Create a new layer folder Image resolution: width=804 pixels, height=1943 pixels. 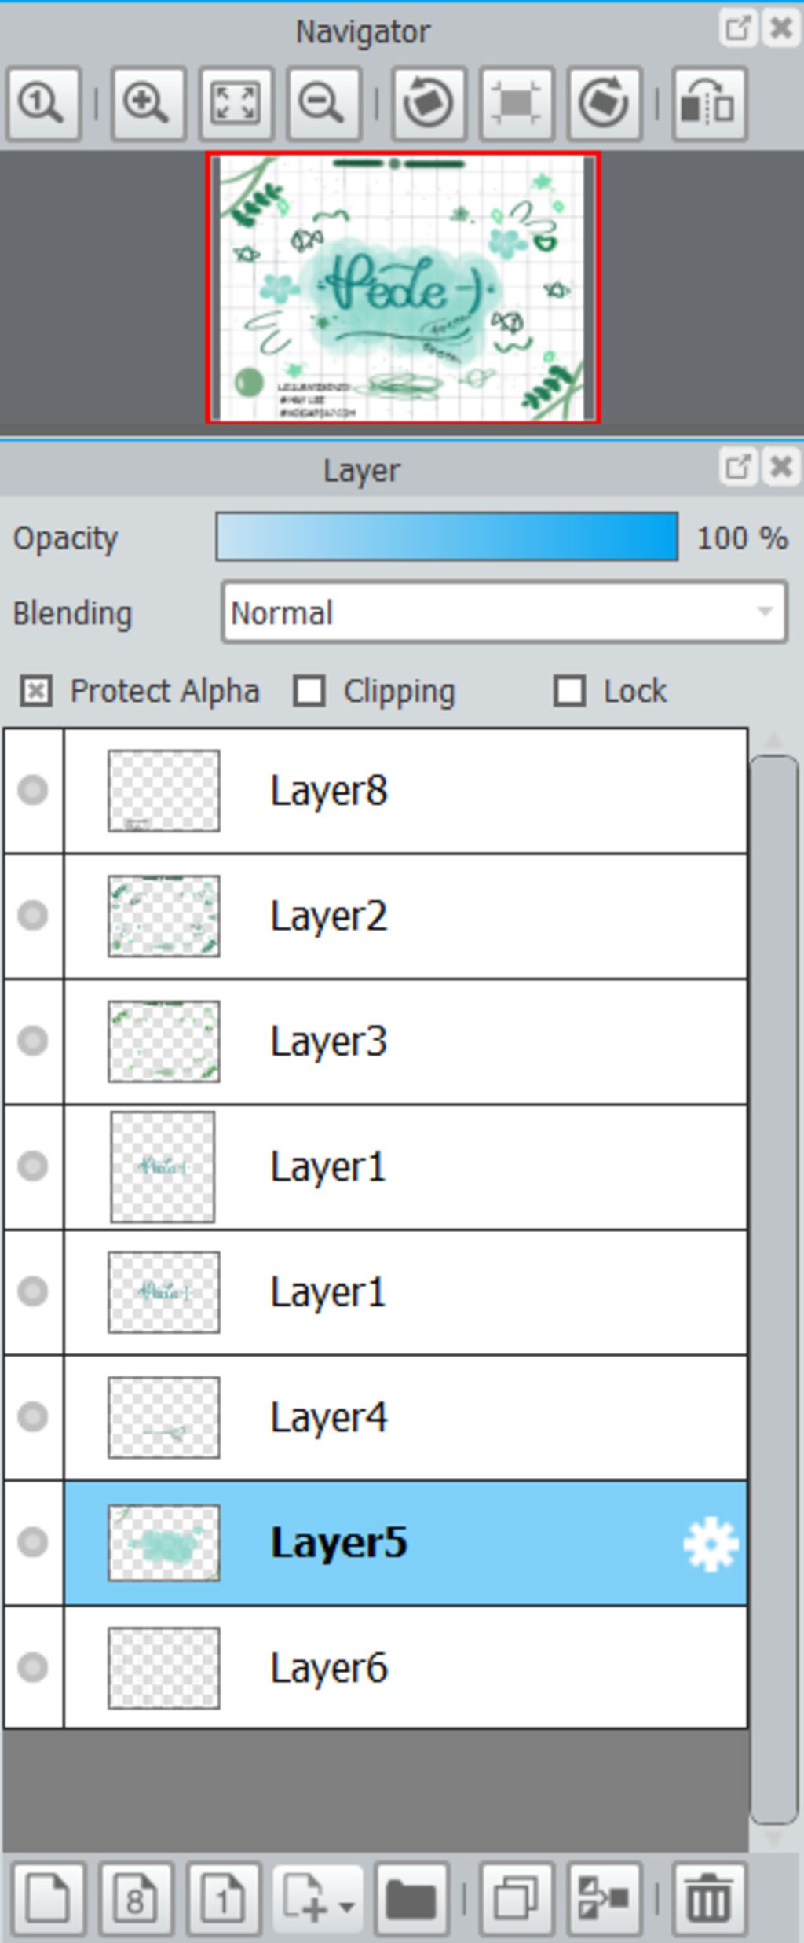(x=411, y=1899)
